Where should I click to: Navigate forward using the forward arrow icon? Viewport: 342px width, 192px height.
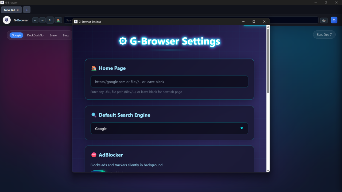coord(42,20)
